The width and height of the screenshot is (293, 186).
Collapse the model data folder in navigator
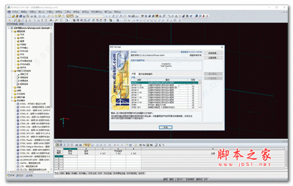click(12, 31)
